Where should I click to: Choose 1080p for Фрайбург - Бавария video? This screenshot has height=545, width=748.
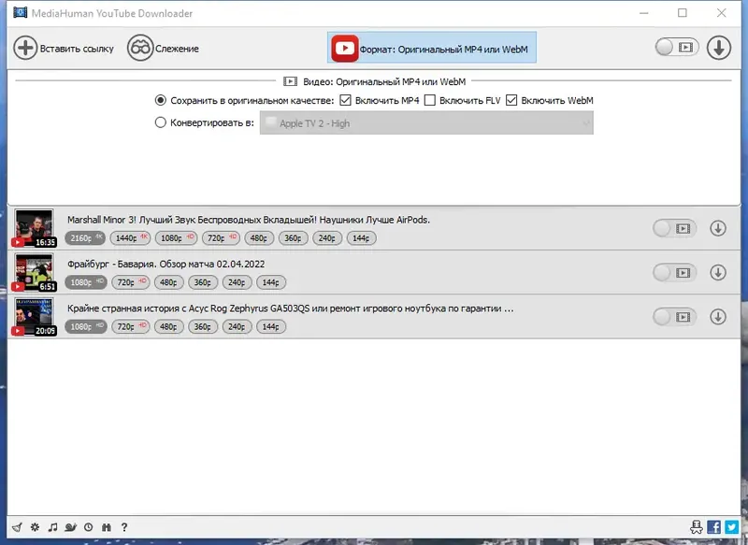click(86, 282)
